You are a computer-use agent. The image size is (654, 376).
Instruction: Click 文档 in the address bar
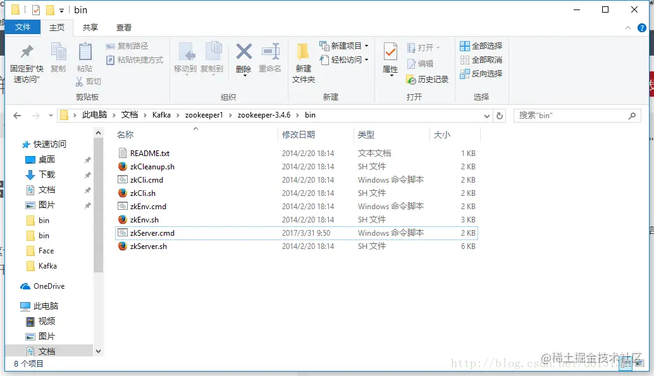pyautogui.click(x=129, y=114)
